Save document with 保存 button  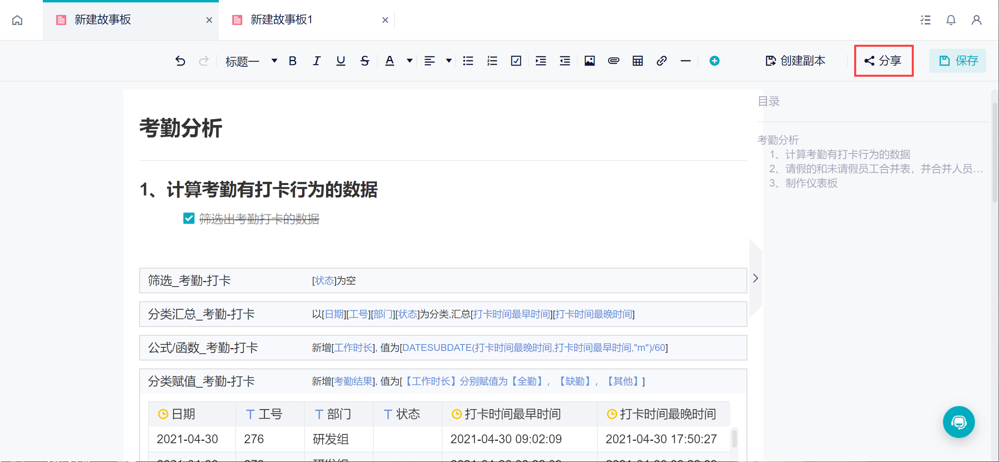(x=957, y=61)
